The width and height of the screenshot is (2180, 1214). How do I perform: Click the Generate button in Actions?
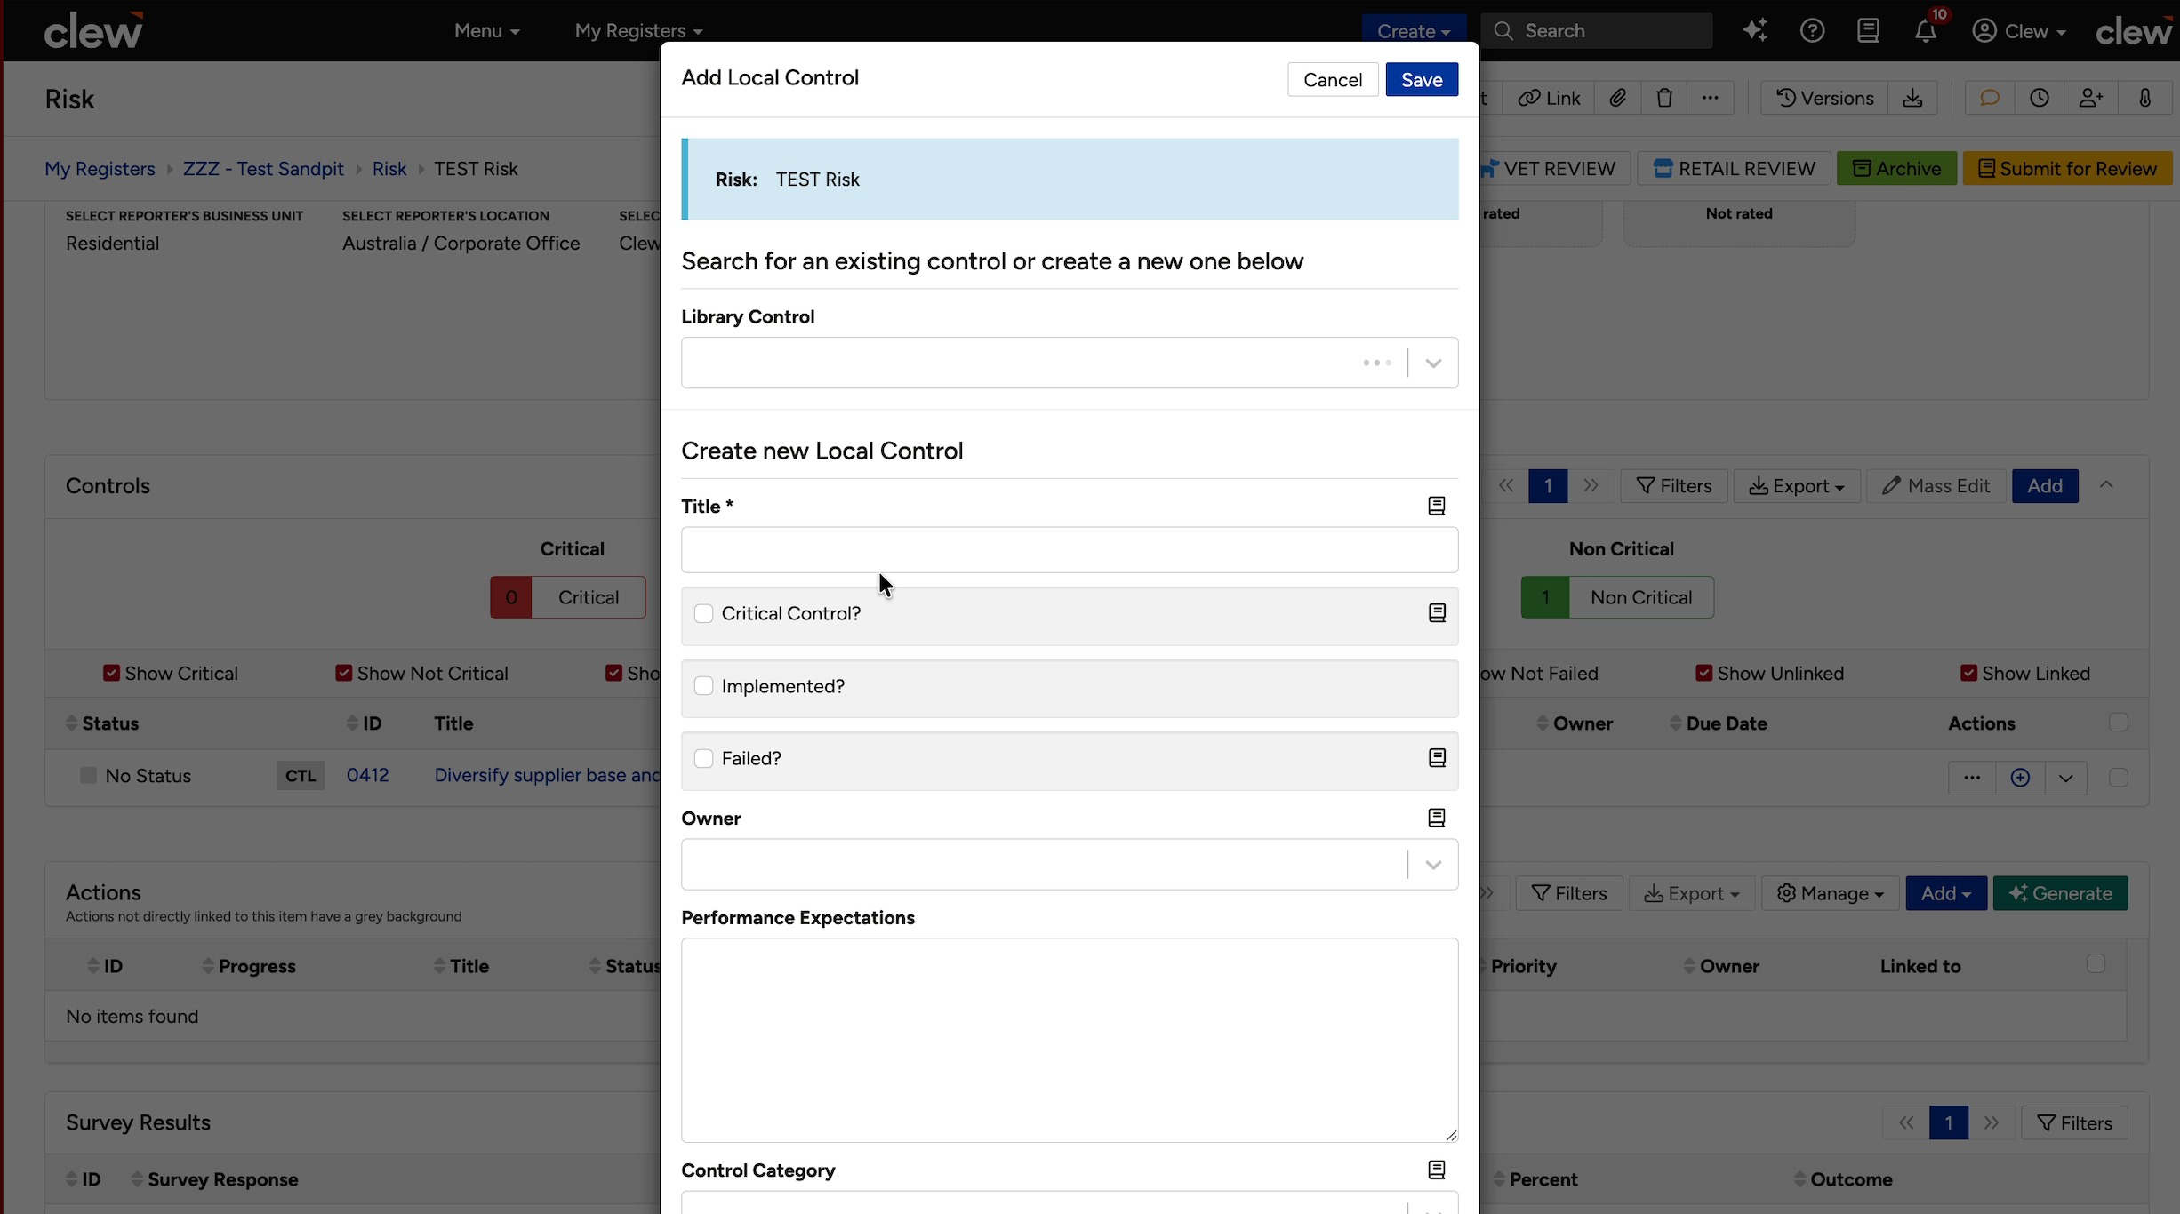tap(2060, 893)
